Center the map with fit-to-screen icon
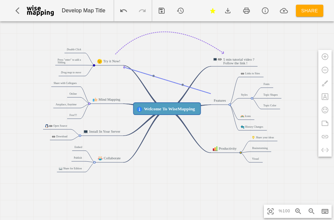334x220 pixels. 271,211
